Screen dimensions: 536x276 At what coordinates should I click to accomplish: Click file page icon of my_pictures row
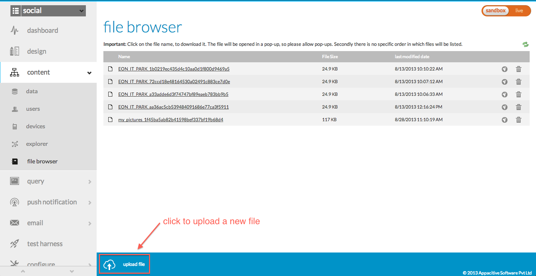pos(110,120)
